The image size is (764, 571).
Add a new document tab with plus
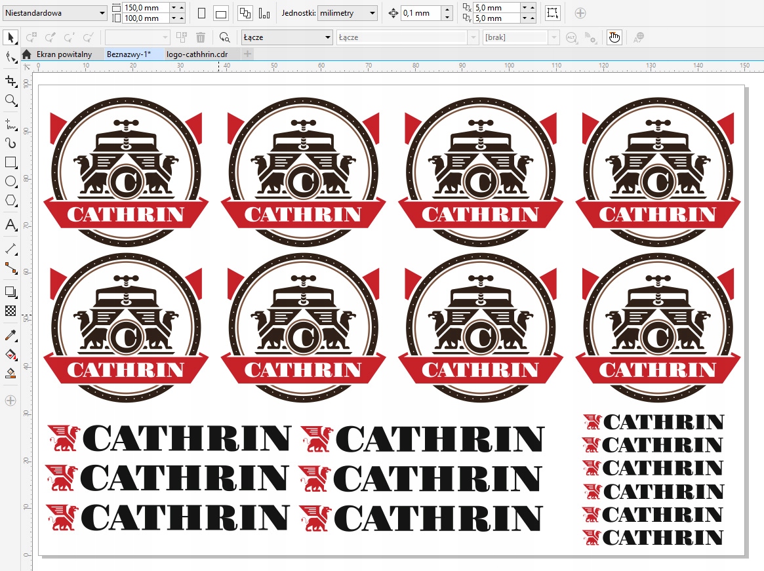[x=247, y=54]
